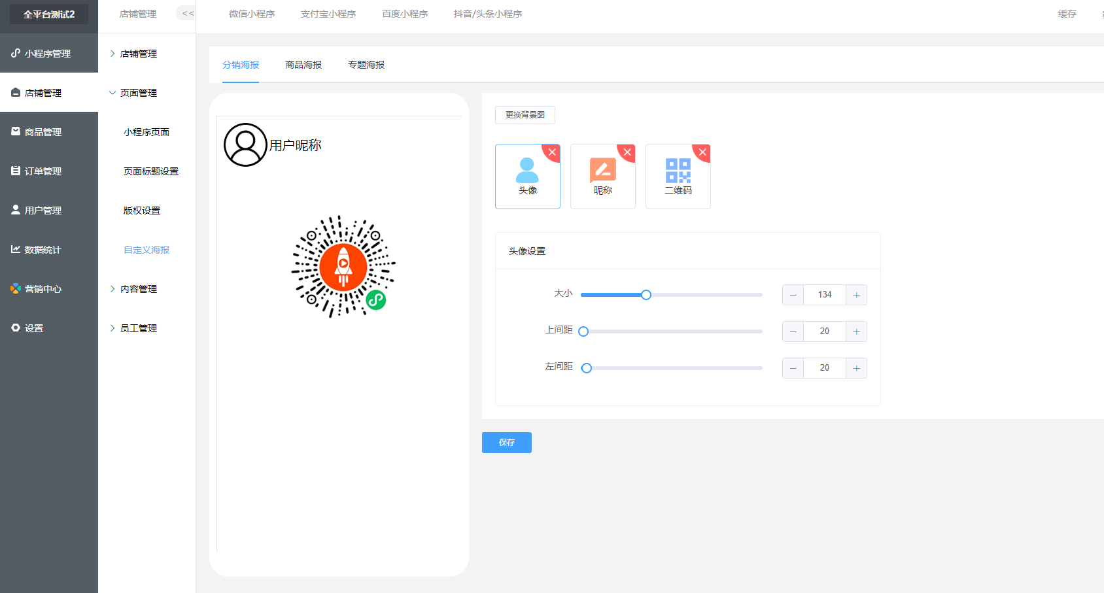Decrease 左间距 value with minus button
The height and width of the screenshot is (593, 1104).
tap(793, 368)
